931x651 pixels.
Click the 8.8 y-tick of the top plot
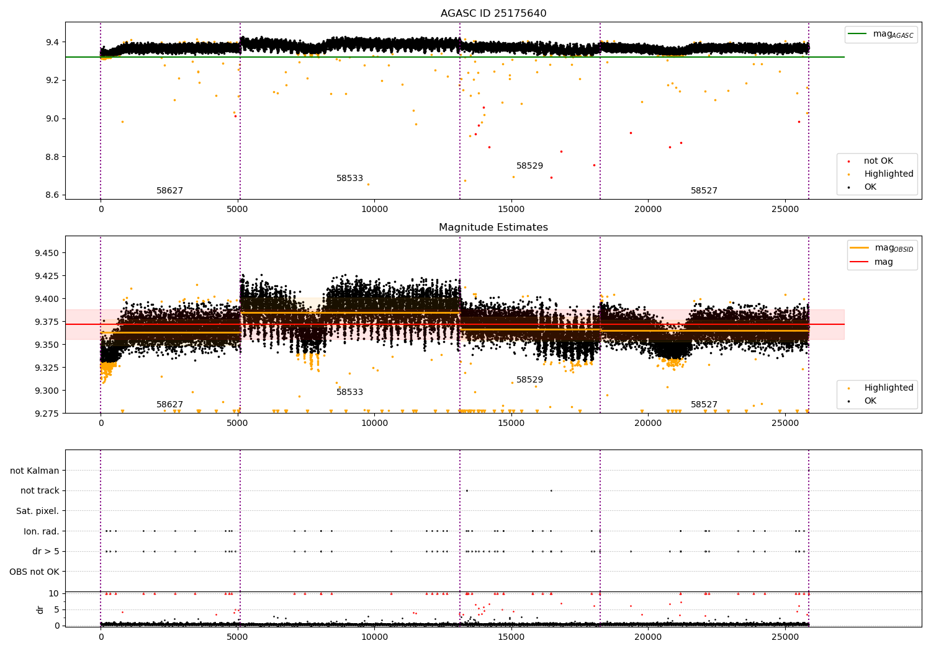53,157
